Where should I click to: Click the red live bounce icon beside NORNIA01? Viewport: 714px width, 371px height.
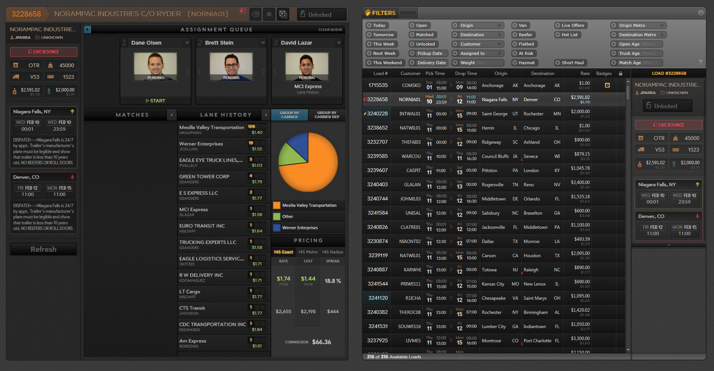point(243,10)
